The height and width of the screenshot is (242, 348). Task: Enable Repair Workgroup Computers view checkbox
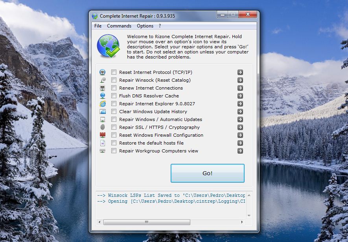click(114, 151)
